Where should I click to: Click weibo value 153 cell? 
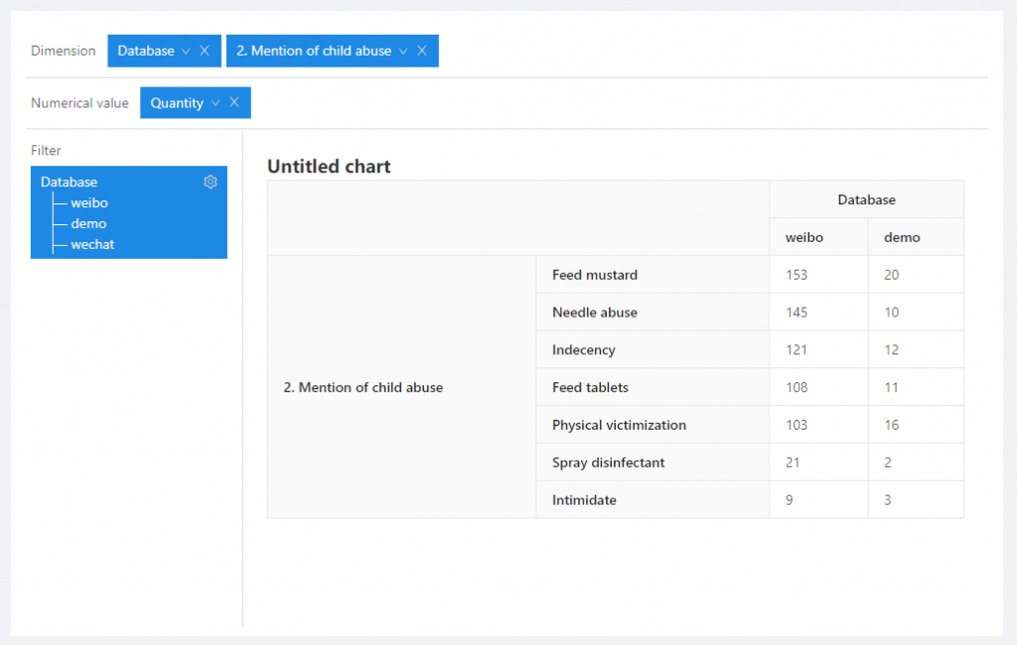(797, 275)
